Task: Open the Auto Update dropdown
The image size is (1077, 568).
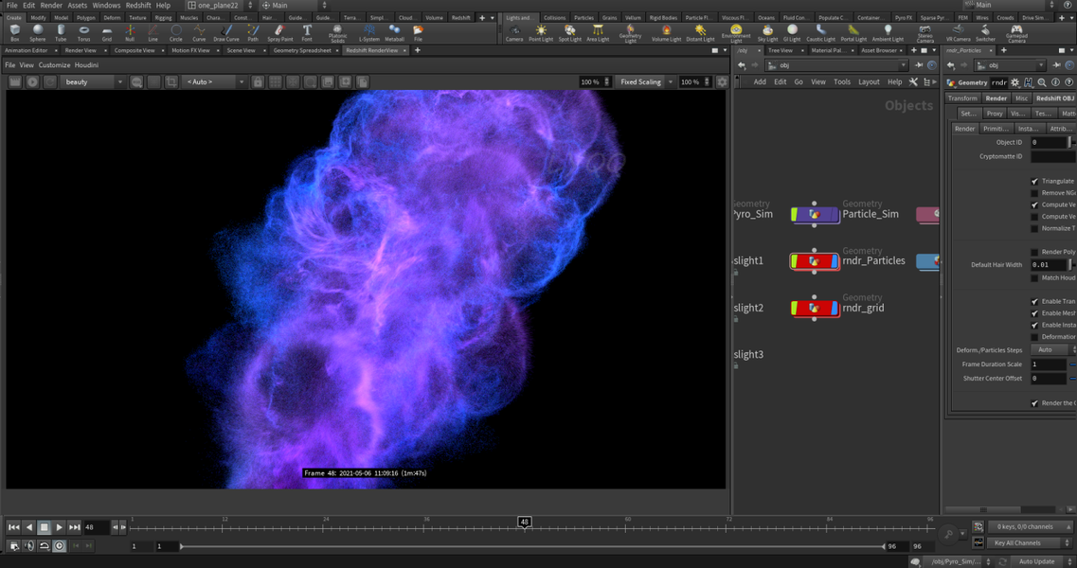Action: (x=1041, y=561)
